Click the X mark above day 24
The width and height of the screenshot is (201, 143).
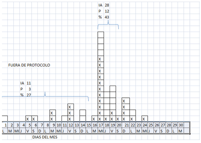point(145,119)
